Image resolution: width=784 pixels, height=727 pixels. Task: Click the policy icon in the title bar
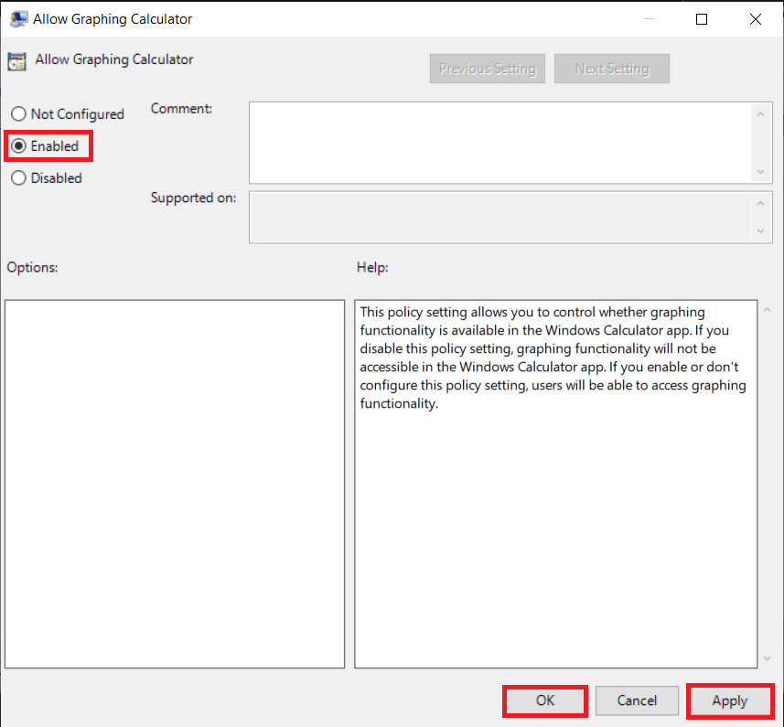[16, 18]
